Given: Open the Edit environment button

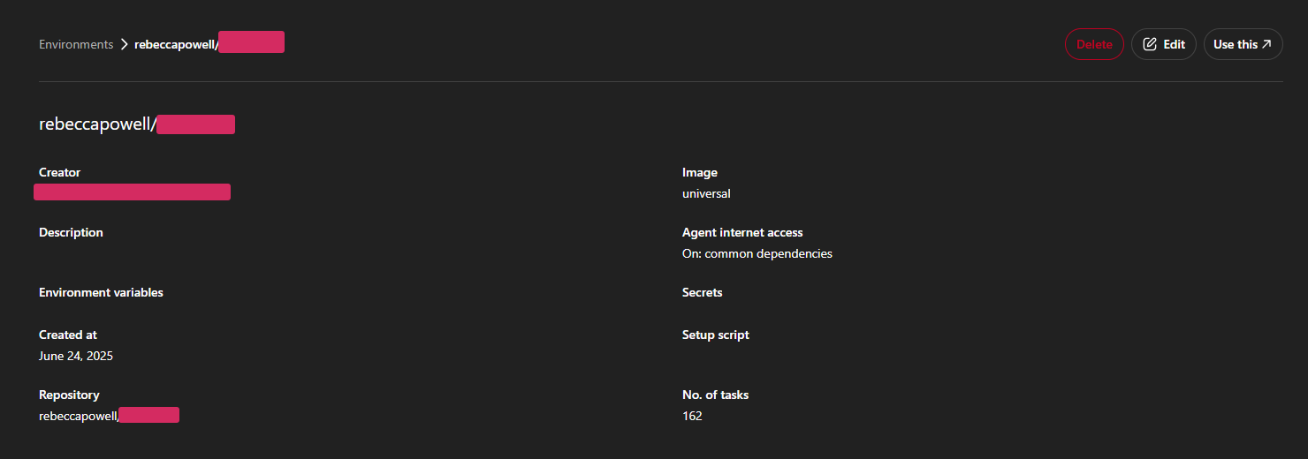Looking at the screenshot, I should click(x=1164, y=44).
